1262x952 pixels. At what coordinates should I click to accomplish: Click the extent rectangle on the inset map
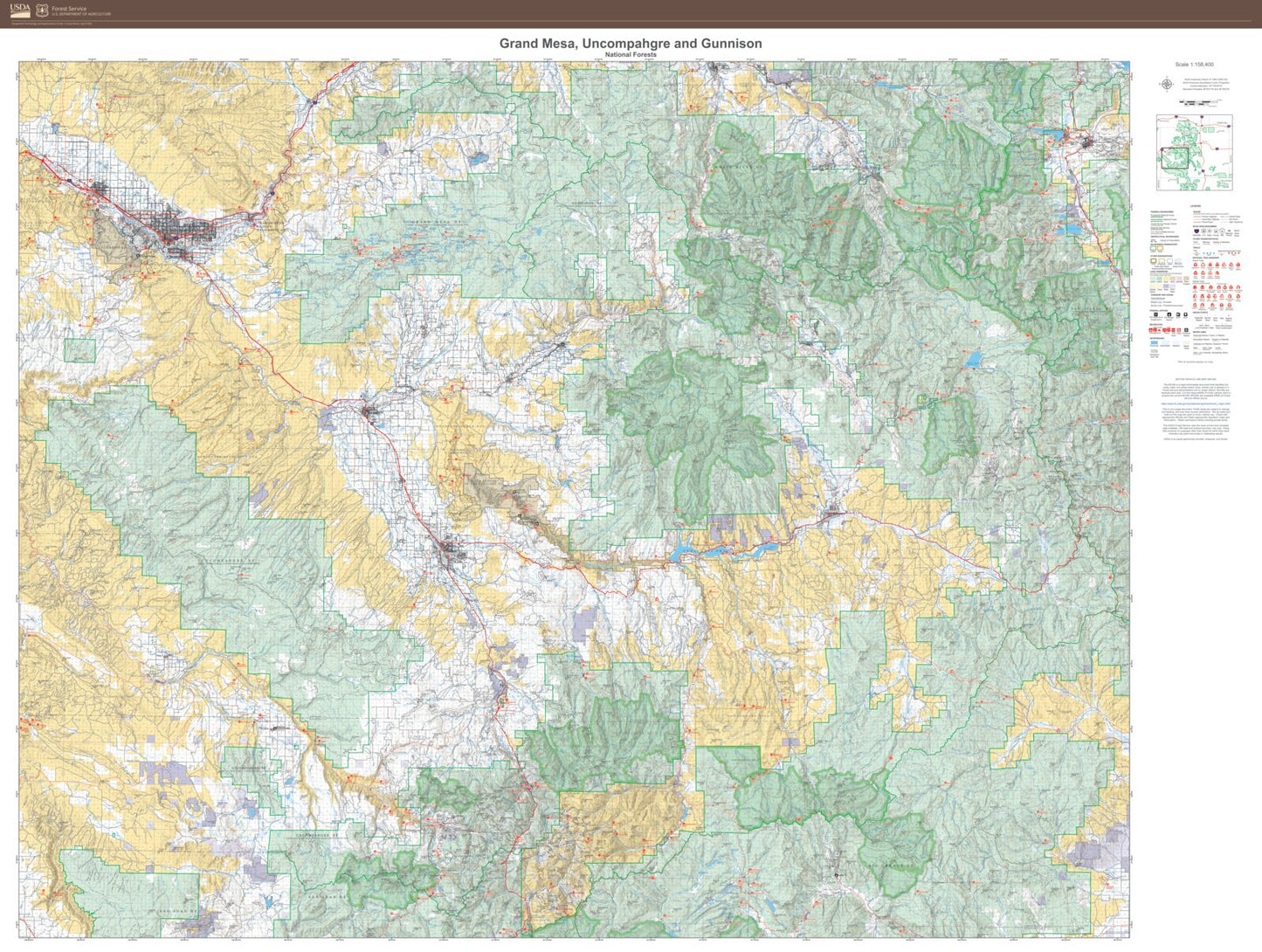pyautogui.click(x=1175, y=158)
